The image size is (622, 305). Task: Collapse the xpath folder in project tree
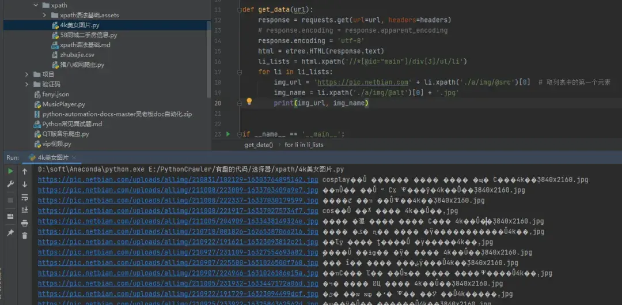[x=36, y=6]
